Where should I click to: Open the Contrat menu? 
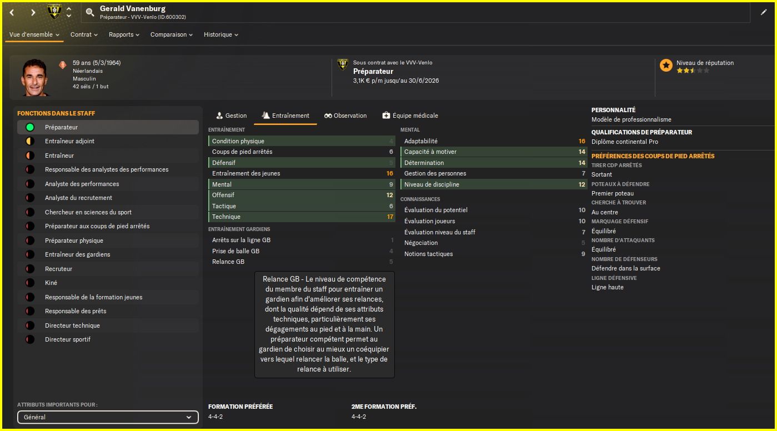[84, 34]
